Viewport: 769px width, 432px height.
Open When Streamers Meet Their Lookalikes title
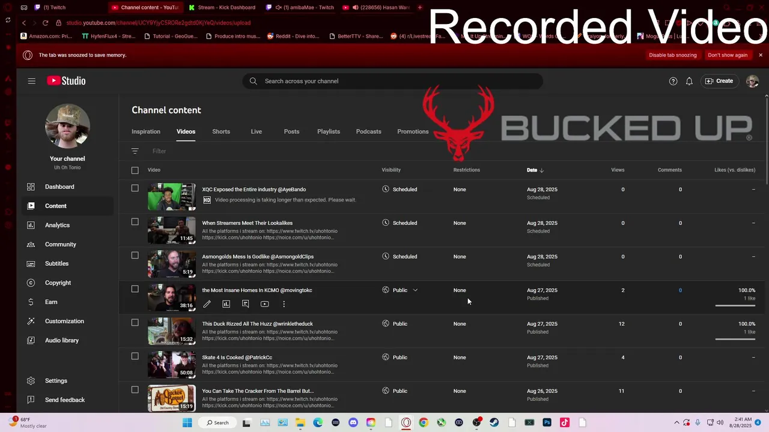point(247,223)
